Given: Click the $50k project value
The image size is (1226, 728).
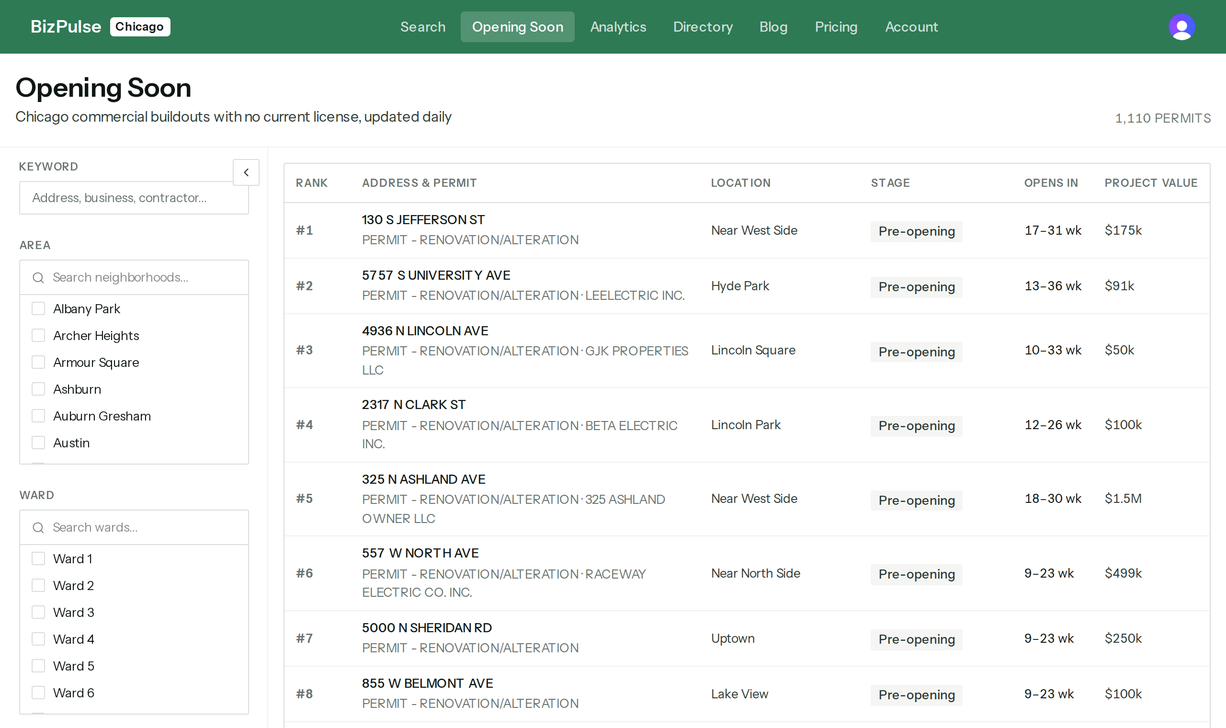Looking at the screenshot, I should pos(1119,350).
